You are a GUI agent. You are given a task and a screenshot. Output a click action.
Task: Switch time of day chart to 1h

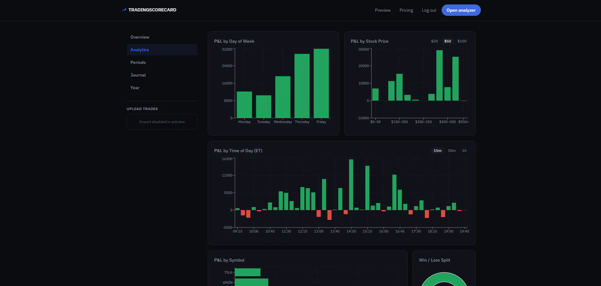point(464,151)
